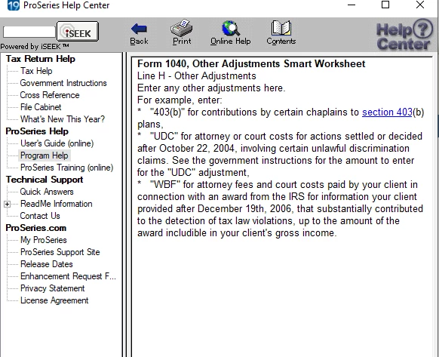Open Enhancement Request F... item
This screenshot has width=439, height=357.
point(68,276)
